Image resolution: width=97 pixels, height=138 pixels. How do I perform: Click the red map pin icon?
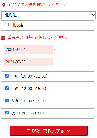click(x=4, y=5)
